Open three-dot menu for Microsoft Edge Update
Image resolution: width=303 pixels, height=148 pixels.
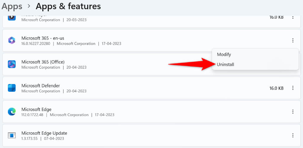(x=293, y=135)
